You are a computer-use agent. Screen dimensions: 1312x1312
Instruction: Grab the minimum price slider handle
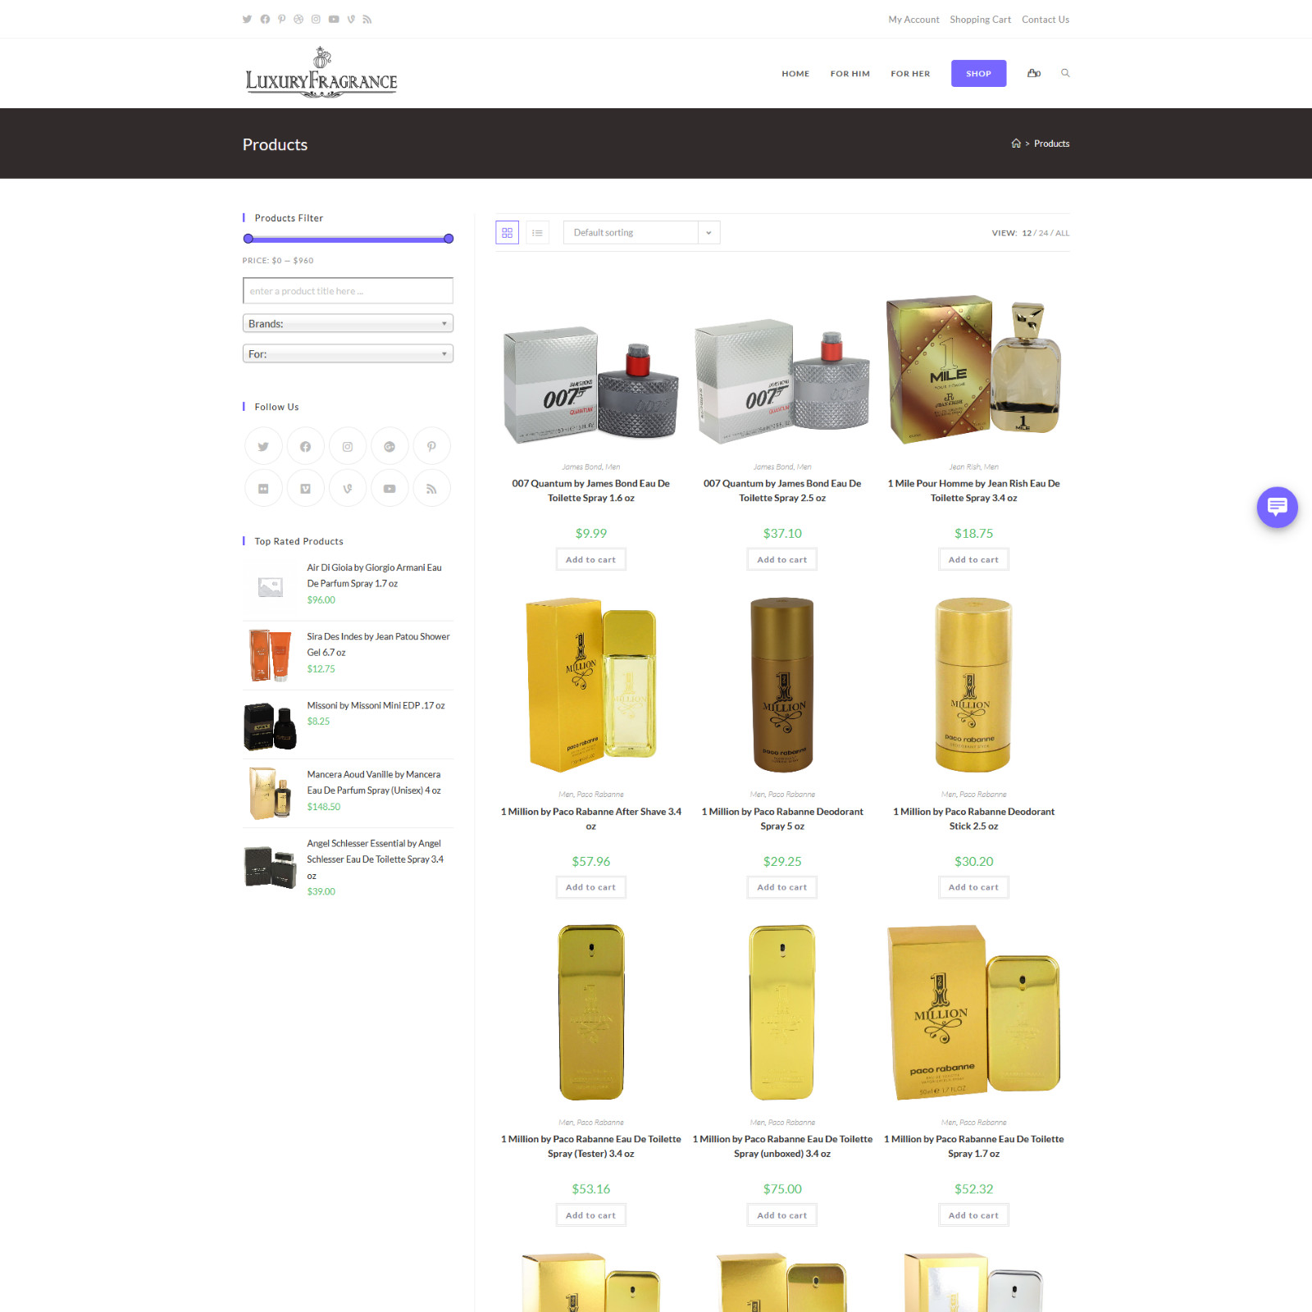pyautogui.click(x=248, y=239)
